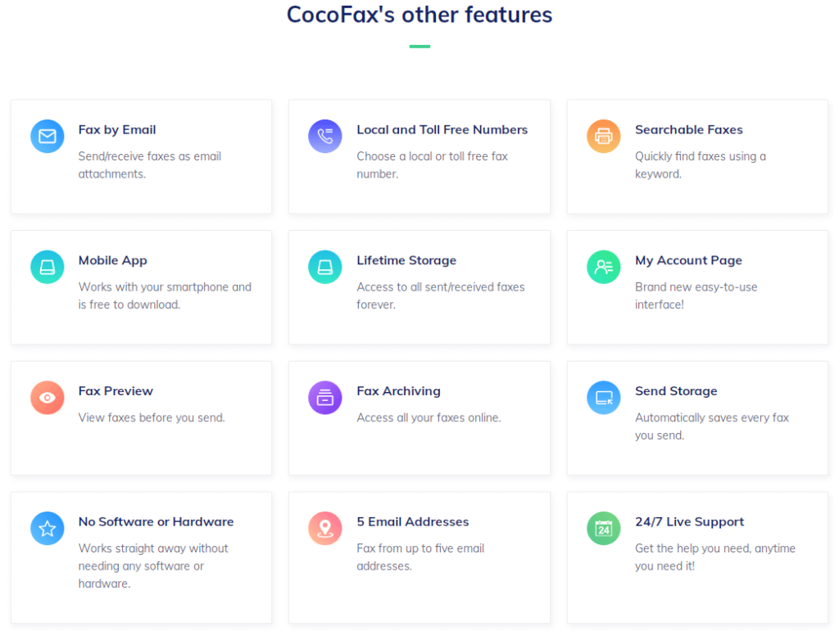Select the Fax Preview feature card
Image resolution: width=839 pixels, height=631 pixels.
(140, 417)
